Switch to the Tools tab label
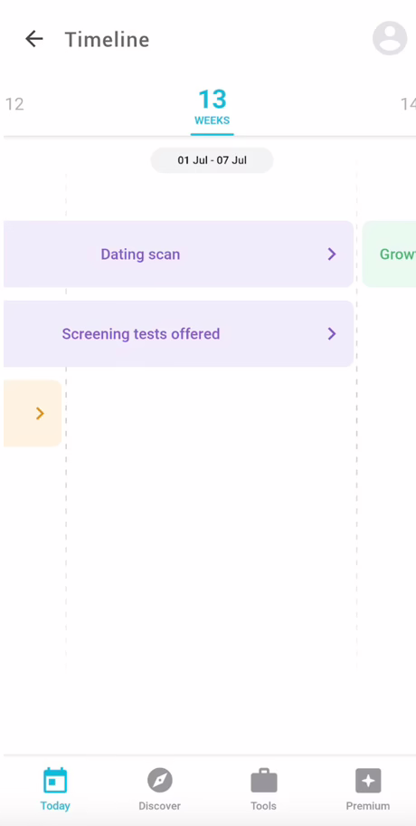Viewport: 416px width, 826px height. [263, 806]
